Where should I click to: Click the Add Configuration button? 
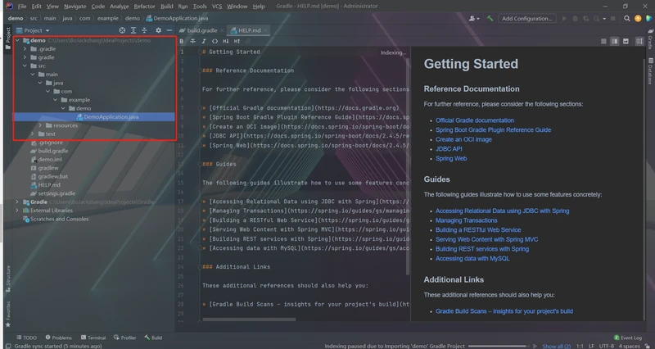tap(526, 18)
